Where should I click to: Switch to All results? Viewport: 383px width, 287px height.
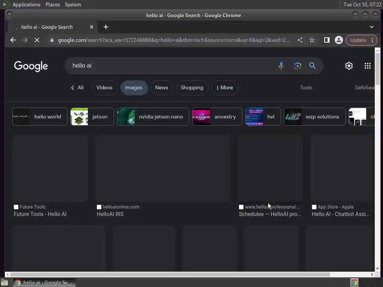(x=77, y=87)
